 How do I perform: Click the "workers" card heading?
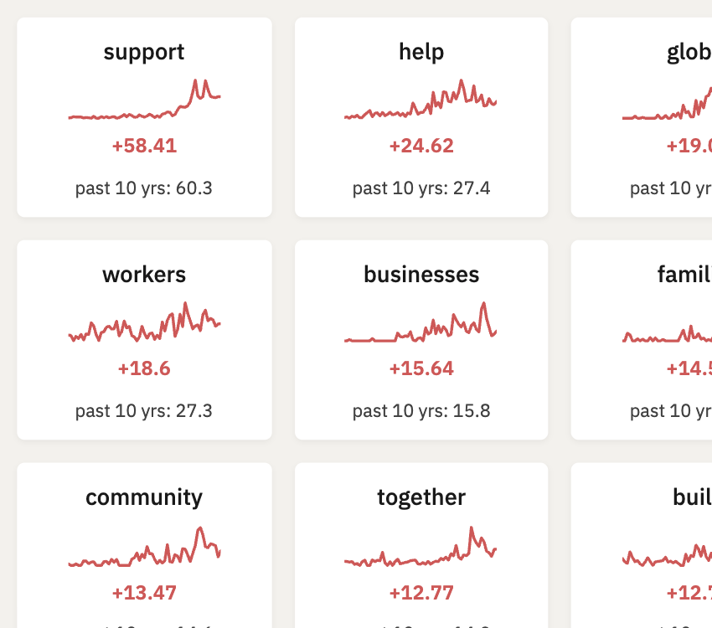[144, 275]
